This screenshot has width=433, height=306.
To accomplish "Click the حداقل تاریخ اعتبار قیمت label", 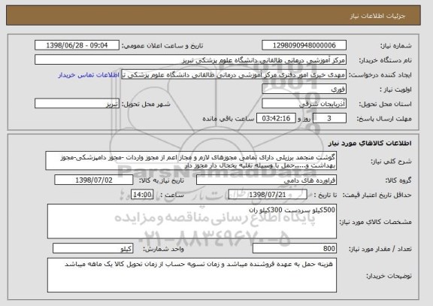I will [377, 195].
